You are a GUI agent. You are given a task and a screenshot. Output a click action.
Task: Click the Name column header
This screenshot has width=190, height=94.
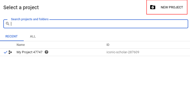(21, 45)
